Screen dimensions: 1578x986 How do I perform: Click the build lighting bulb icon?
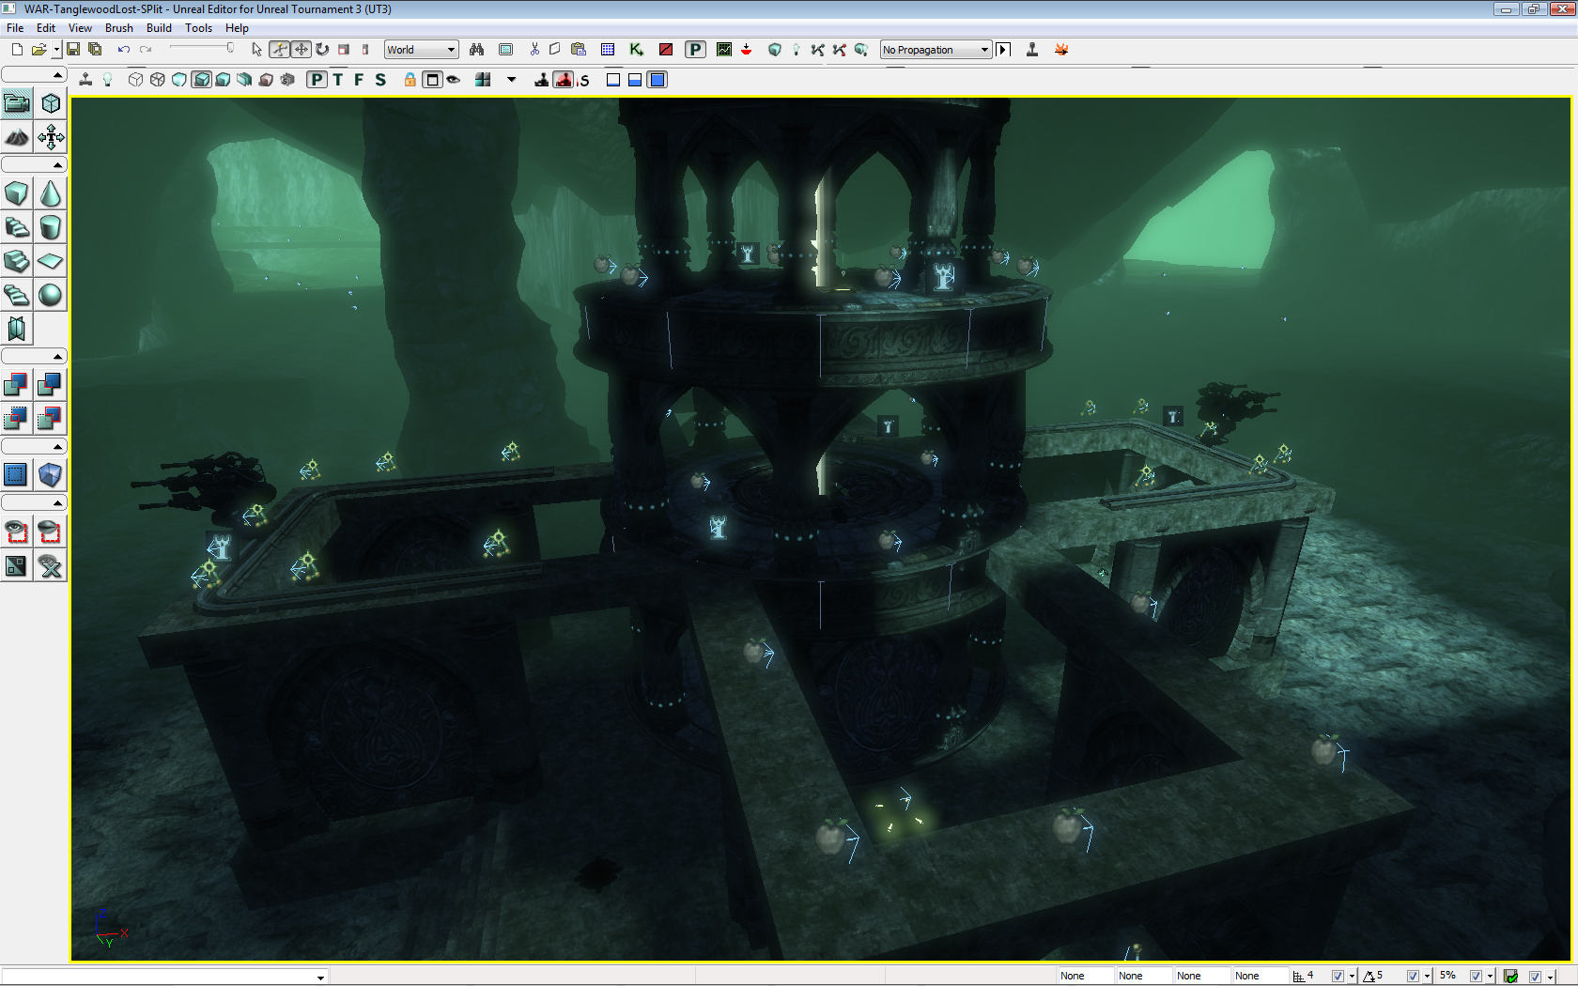point(797,50)
